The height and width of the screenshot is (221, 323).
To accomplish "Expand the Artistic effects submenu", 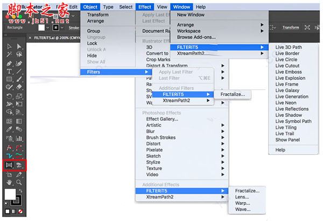I will (x=182, y=125).
